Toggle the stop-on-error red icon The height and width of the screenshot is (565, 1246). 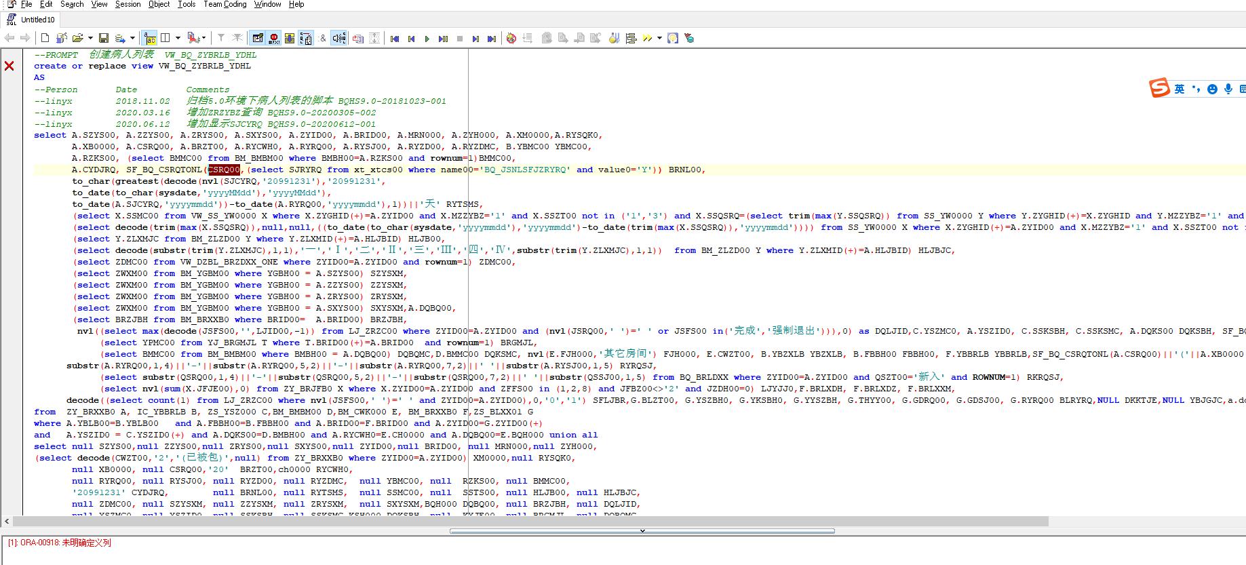[x=273, y=38]
